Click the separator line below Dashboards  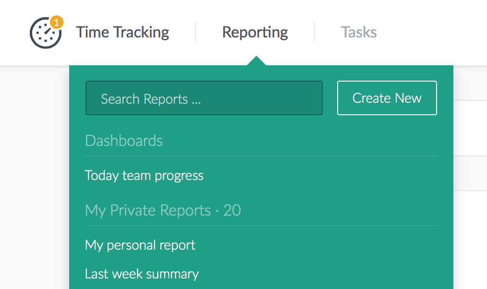coord(261,156)
